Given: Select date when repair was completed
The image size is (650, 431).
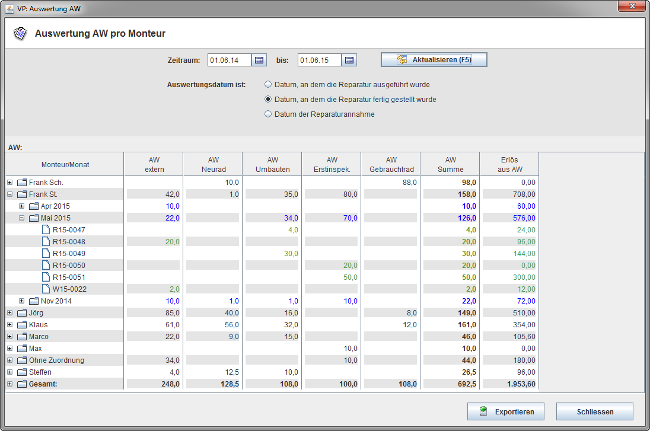Looking at the screenshot, I should (268, 100).
